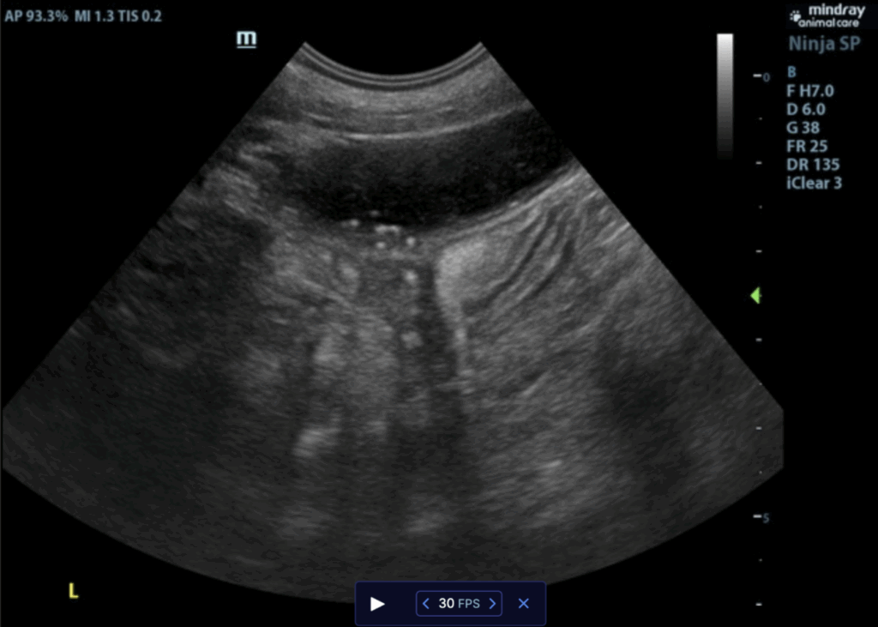The height and width of the screenshot is (627, 878).
Task: Increase frame rate with the right chevron
Action: coord(492,604)
